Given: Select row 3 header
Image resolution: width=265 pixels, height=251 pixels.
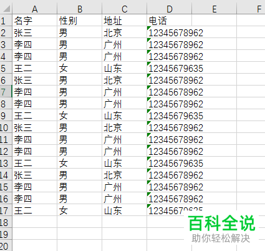Looking at the screenshot, I should click(x=6, y=44).
